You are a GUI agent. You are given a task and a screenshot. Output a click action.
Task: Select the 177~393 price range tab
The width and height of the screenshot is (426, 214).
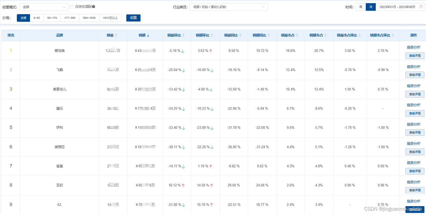[70, 18]
